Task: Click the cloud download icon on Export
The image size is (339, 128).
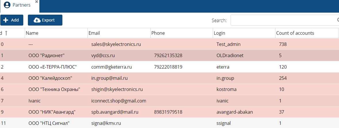Action: click(x=37, y=20)
